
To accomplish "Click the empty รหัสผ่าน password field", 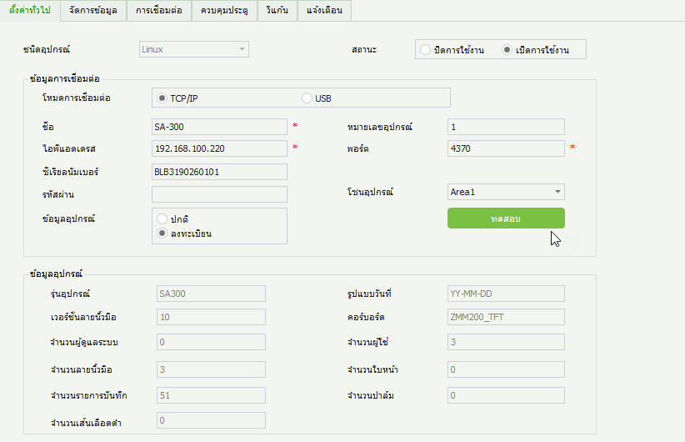I will (219, 194).
